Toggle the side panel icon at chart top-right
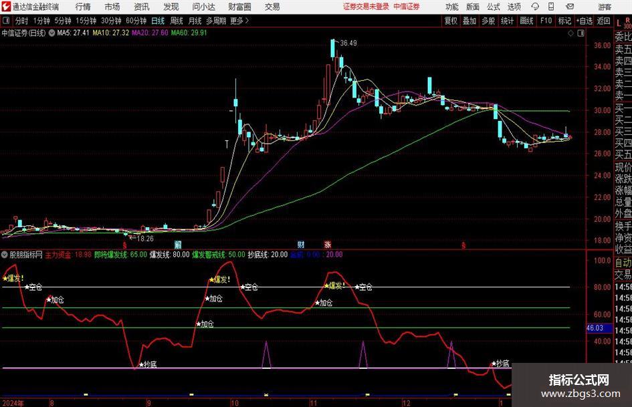The image size is (632, 407). coord(581,33)
